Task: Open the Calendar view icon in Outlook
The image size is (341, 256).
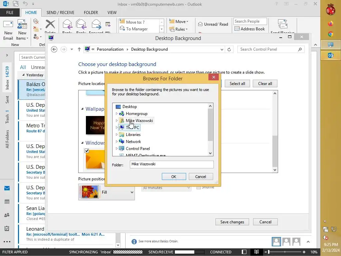Action: 7,202
